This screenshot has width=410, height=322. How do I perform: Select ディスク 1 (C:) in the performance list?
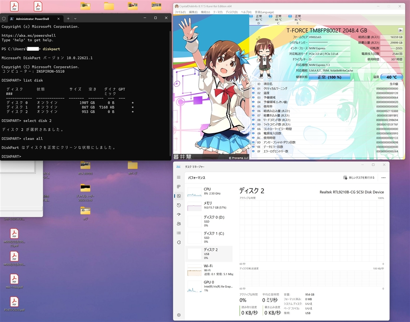pyautogui.click(x=209, y=237)
